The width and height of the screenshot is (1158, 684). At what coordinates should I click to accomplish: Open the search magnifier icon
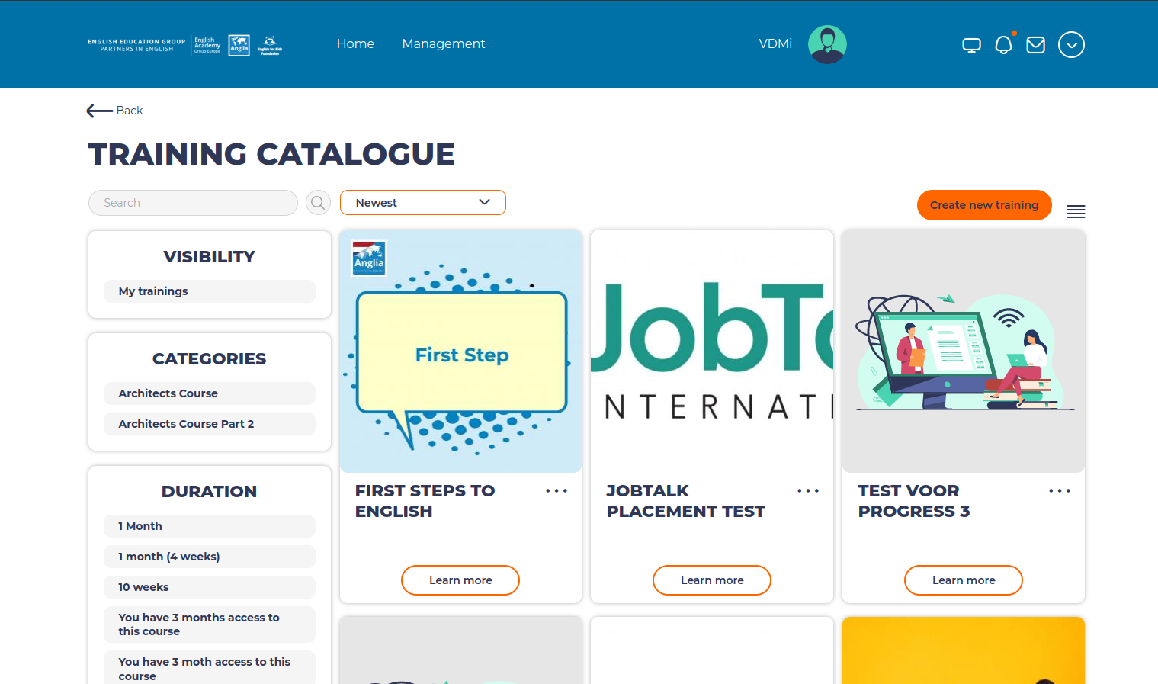318,202
